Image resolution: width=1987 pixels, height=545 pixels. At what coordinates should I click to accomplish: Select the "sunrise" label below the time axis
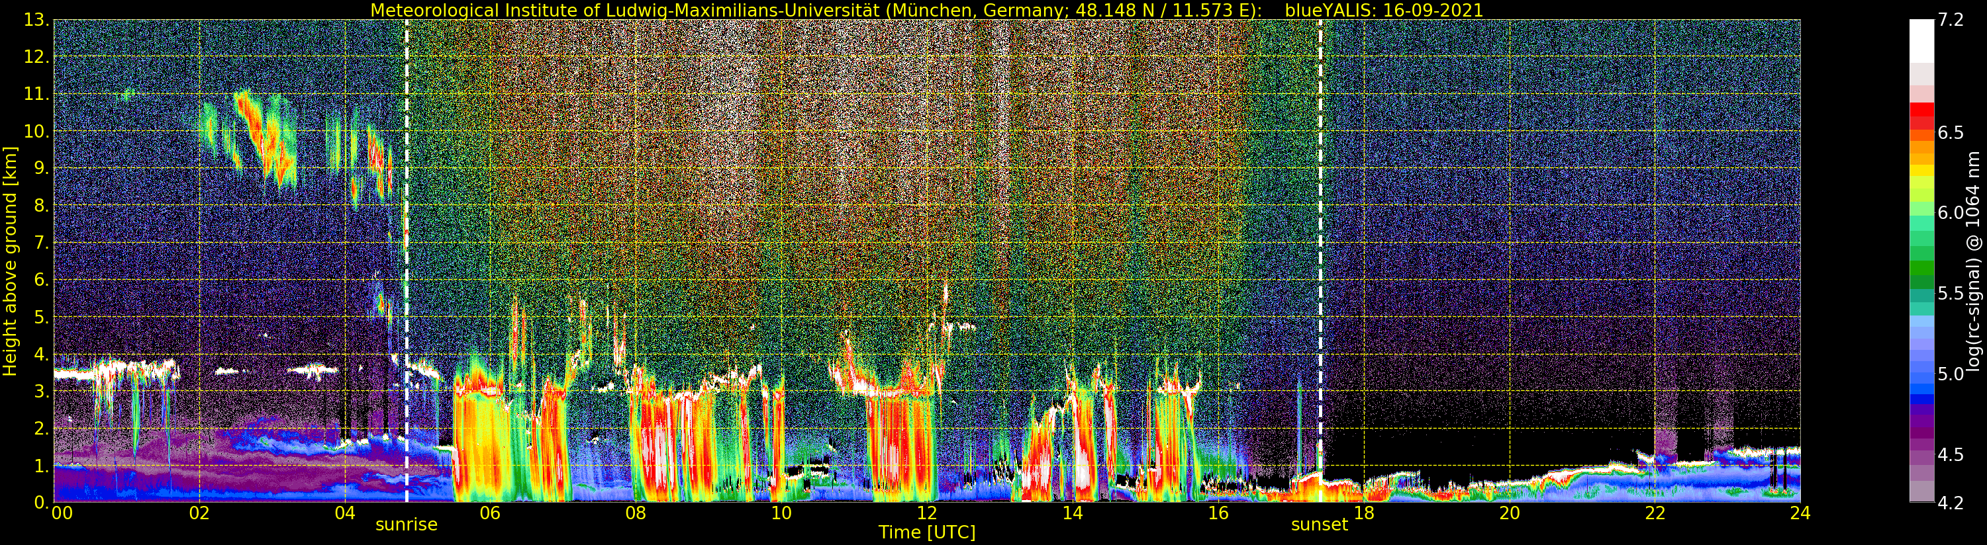407,525
